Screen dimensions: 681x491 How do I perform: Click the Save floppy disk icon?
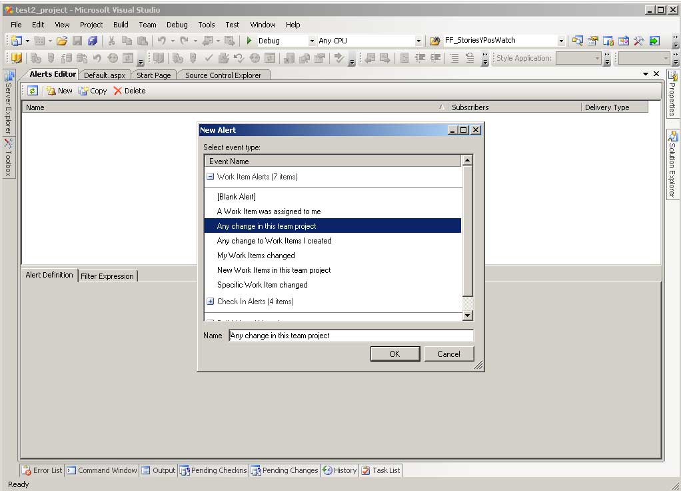(x=77, y=41)
